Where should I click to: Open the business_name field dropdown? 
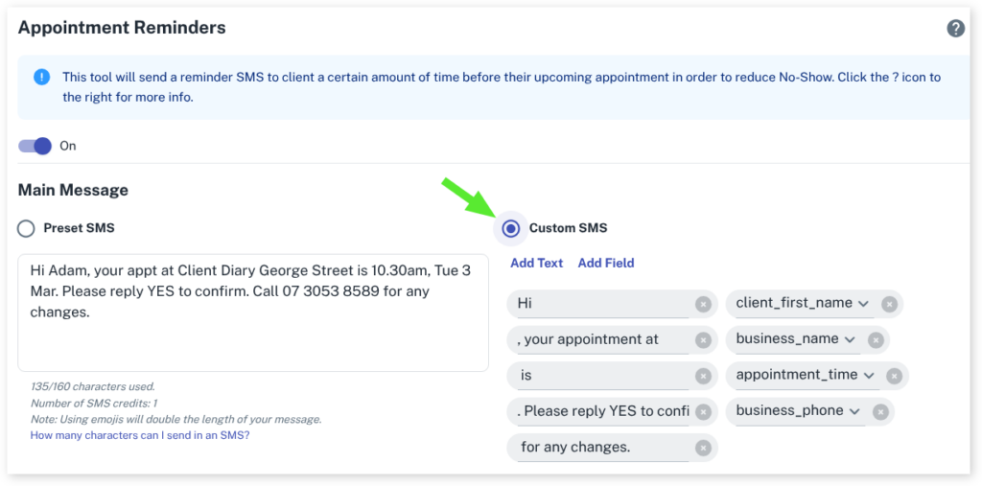849,340
